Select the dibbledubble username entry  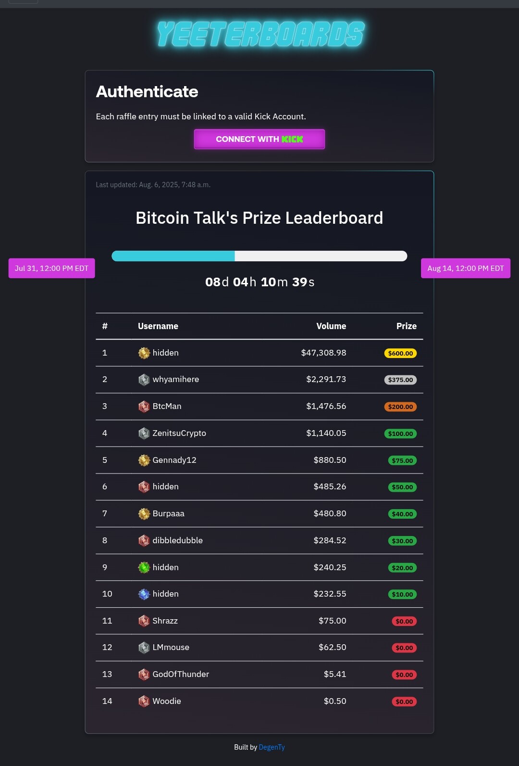tap(177, 540)
